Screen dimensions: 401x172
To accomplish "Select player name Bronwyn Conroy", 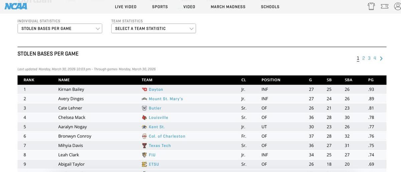I will point(75,136).
